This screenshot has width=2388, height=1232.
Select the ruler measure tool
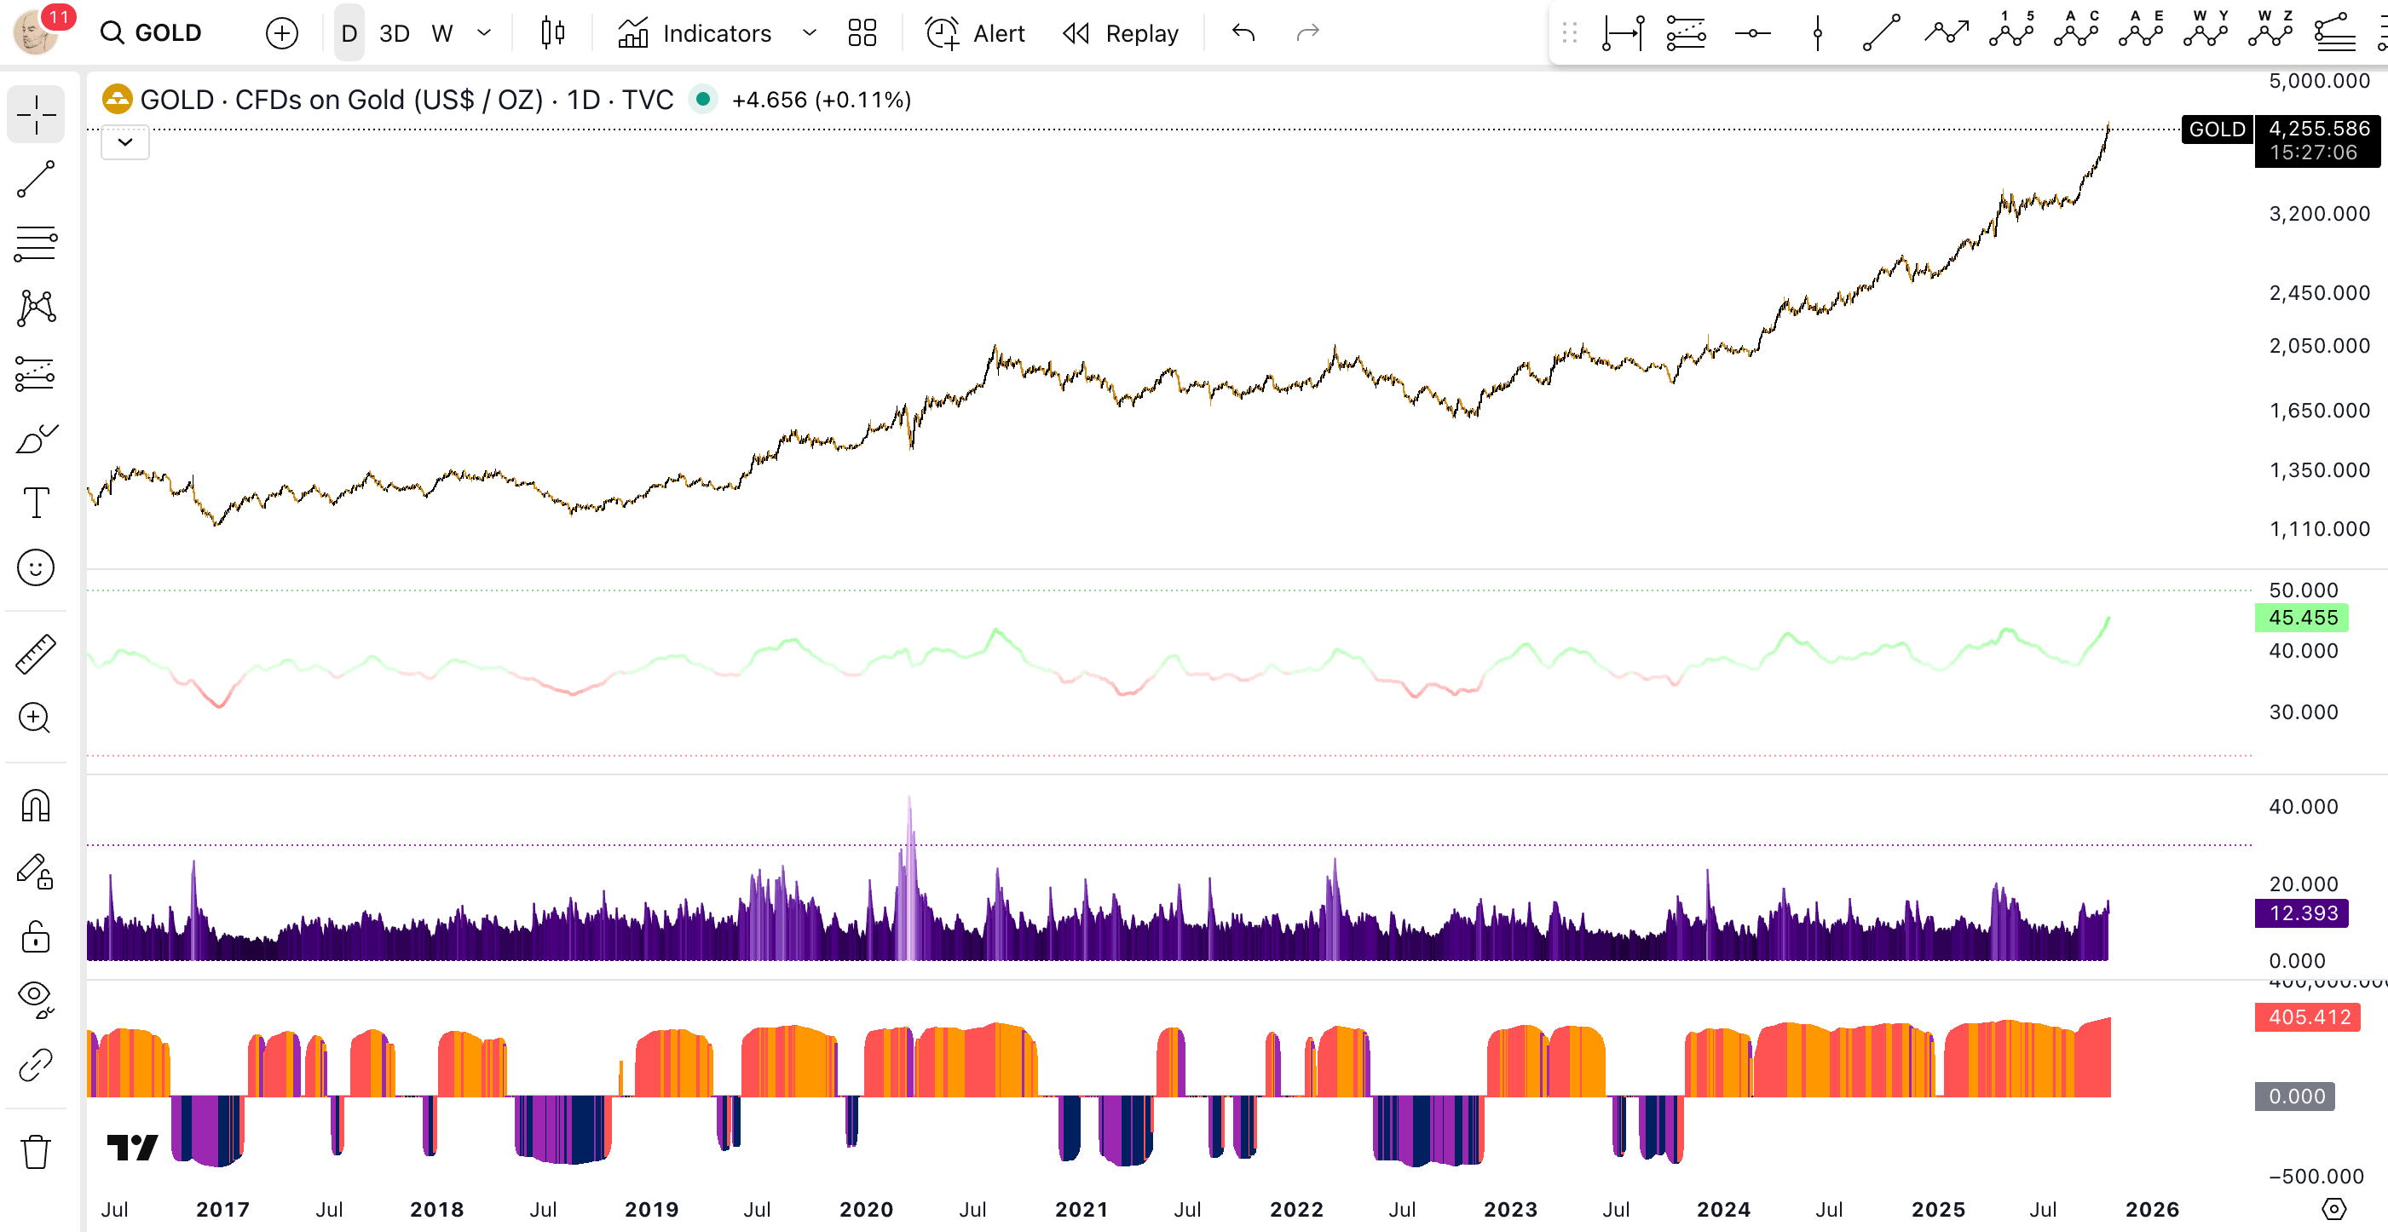(35, 653)
